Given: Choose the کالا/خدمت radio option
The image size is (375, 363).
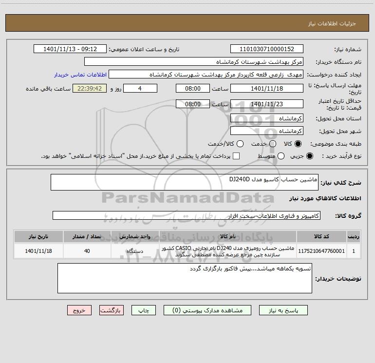Looking at the screenshot, I should [240, 144].
